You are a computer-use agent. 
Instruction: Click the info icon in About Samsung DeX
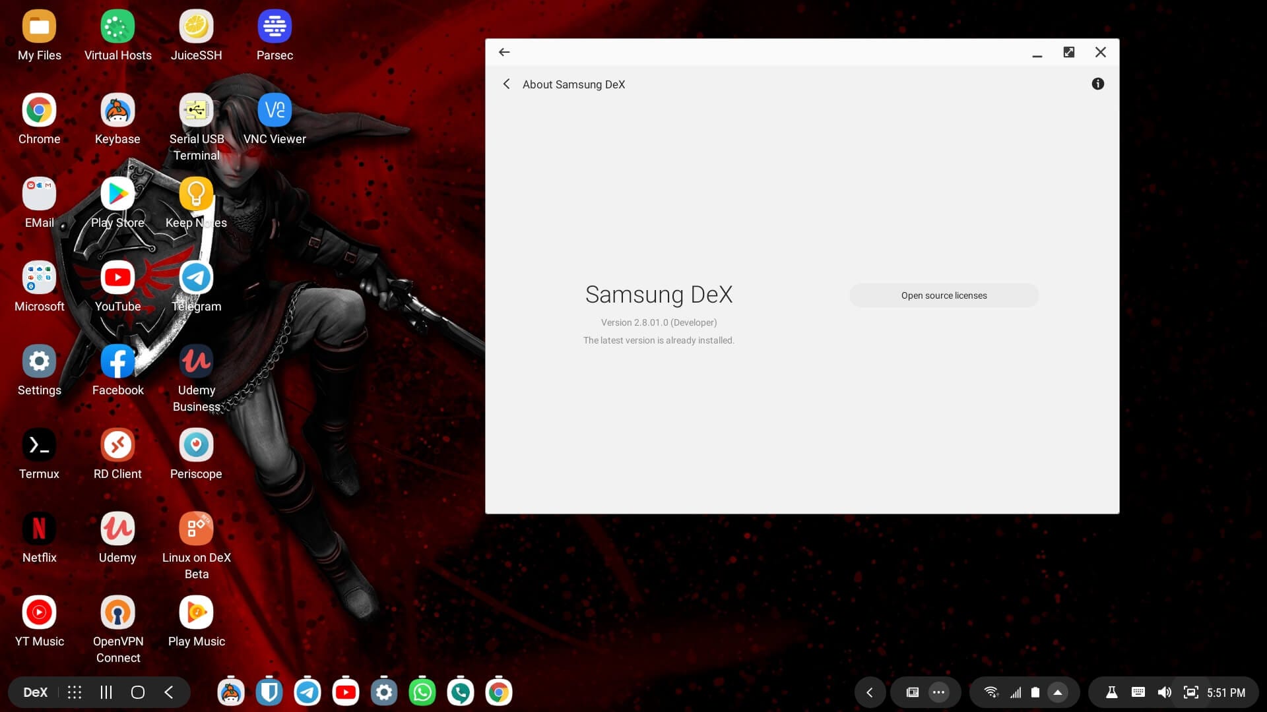point(1098,84)
